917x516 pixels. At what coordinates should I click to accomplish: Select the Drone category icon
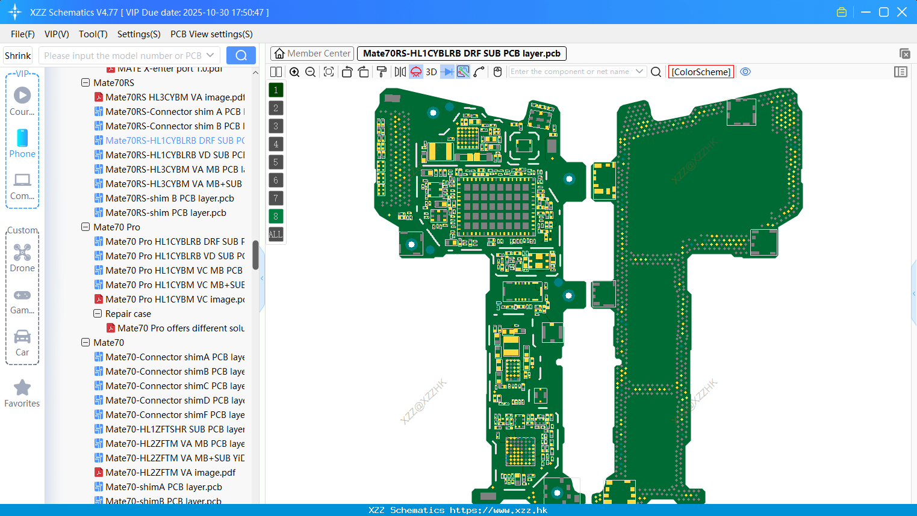pyautogui.click(x=22, y=258)
